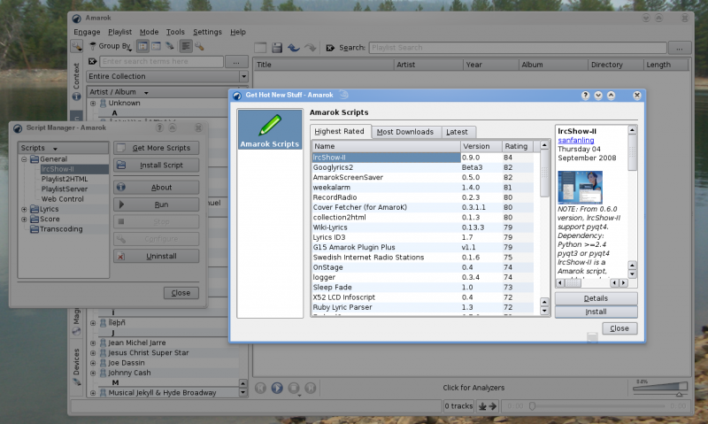Select the Highest Rated tab

click(x=339, y=131)
